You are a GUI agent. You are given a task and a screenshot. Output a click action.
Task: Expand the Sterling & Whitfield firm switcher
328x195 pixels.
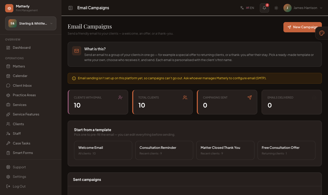[x=31, y=23]
